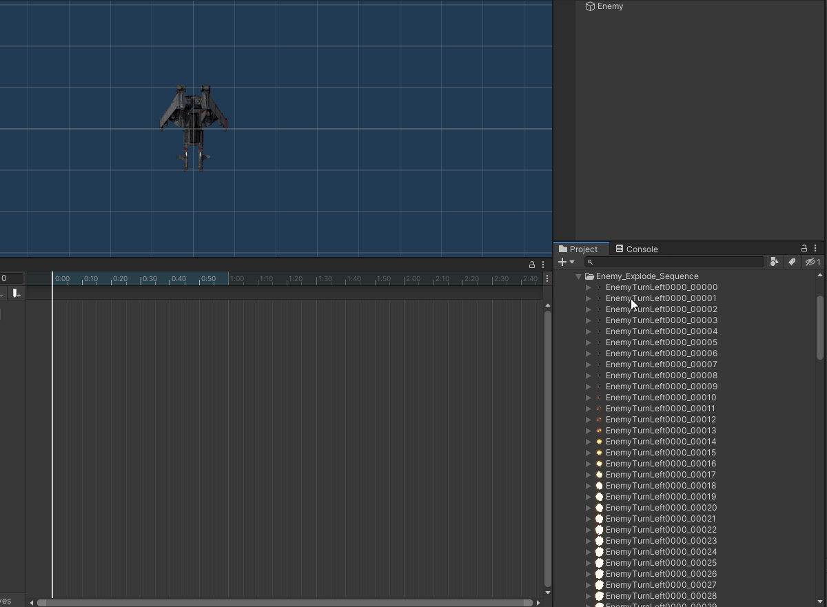Open the Project panel options menu
827x607 pixels.
click(x=817, y=248)
